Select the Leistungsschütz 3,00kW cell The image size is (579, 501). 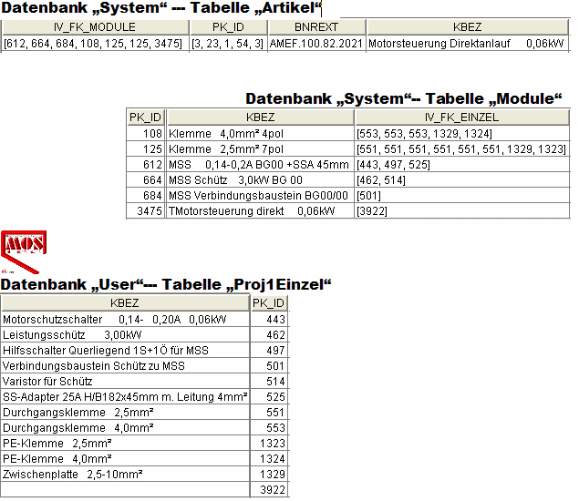tap(125, 335)
